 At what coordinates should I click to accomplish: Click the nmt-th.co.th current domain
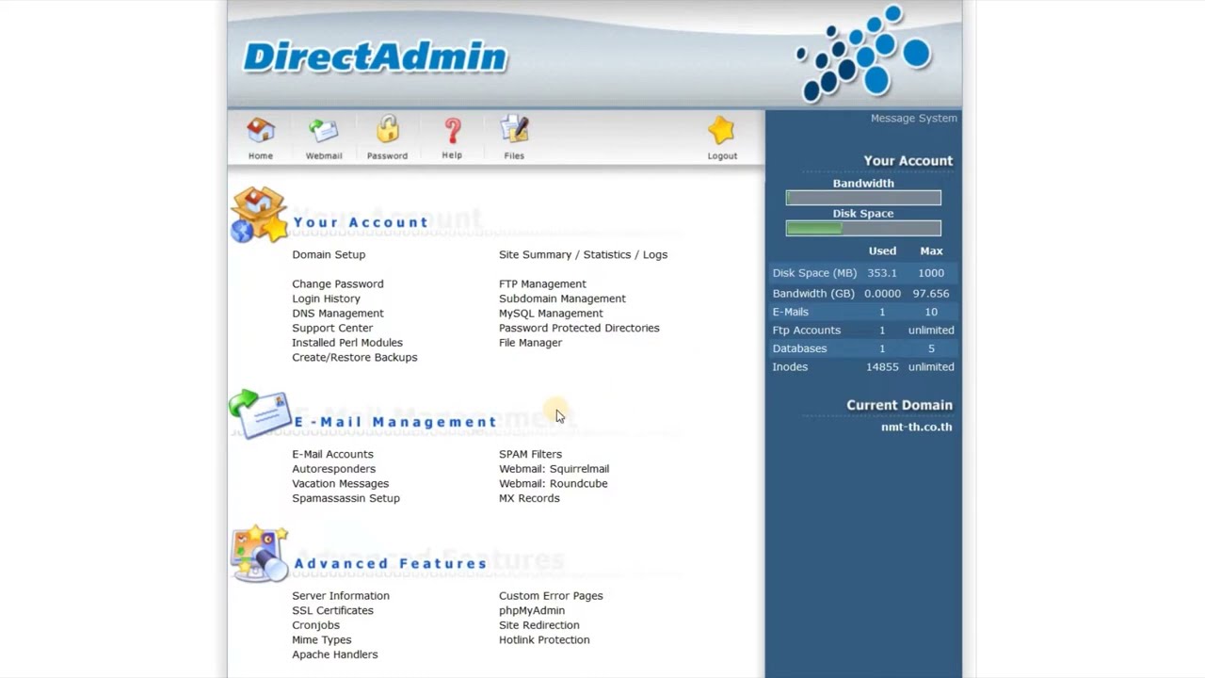pos(916,427)
